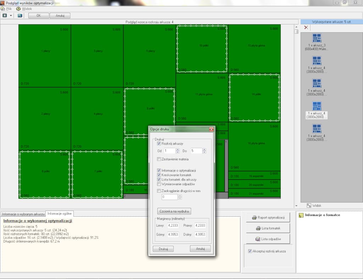Click the calculator icon in the toolbar

[20, 16]
